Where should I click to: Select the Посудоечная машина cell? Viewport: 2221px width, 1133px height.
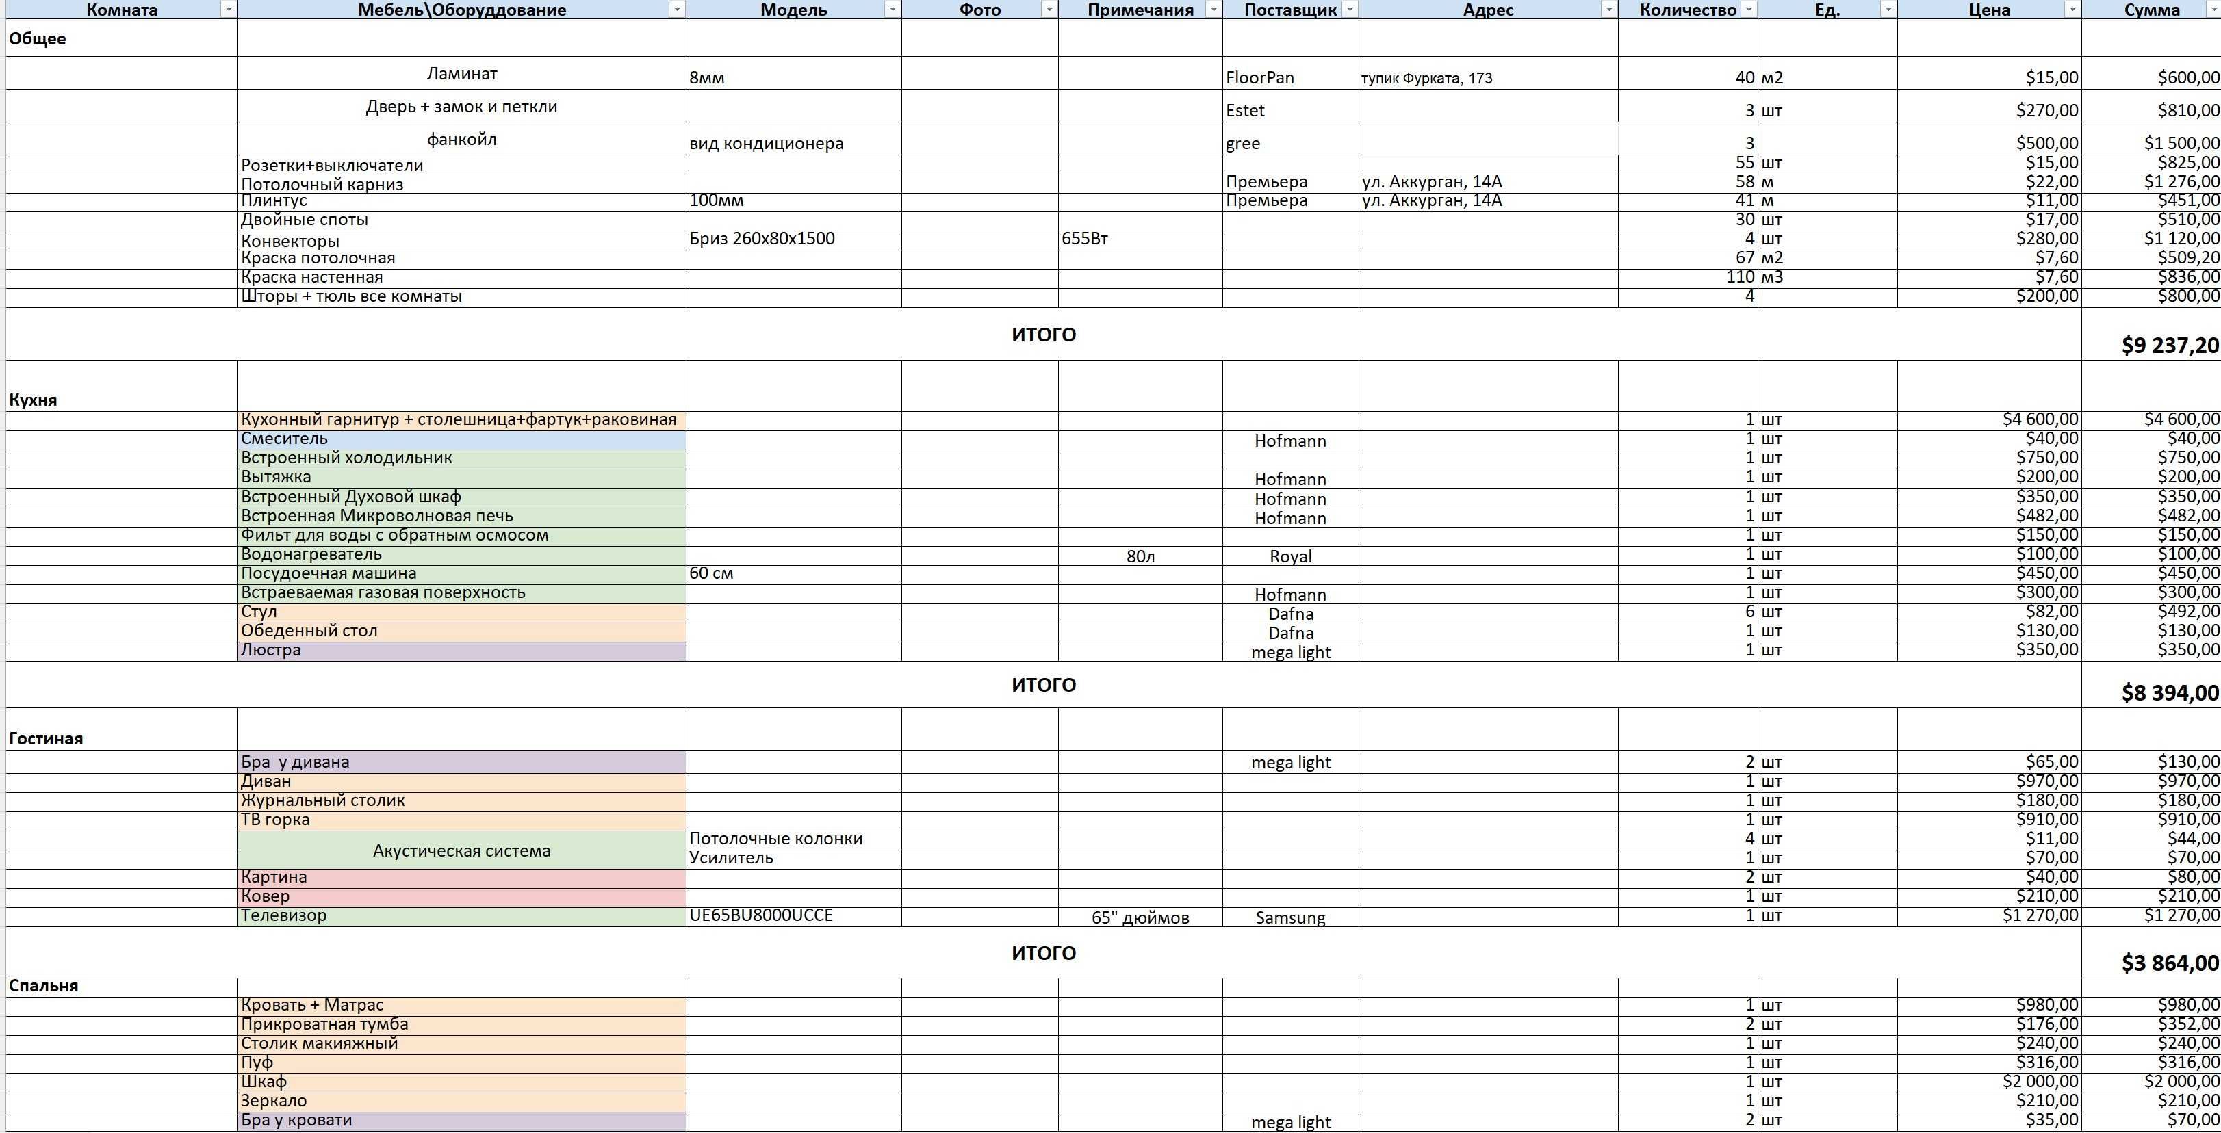pyautogui.click(x=462, y=574)
